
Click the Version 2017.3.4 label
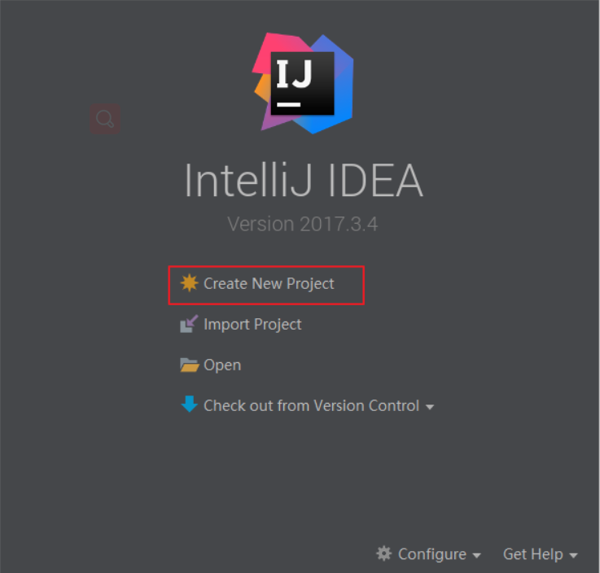303,224
